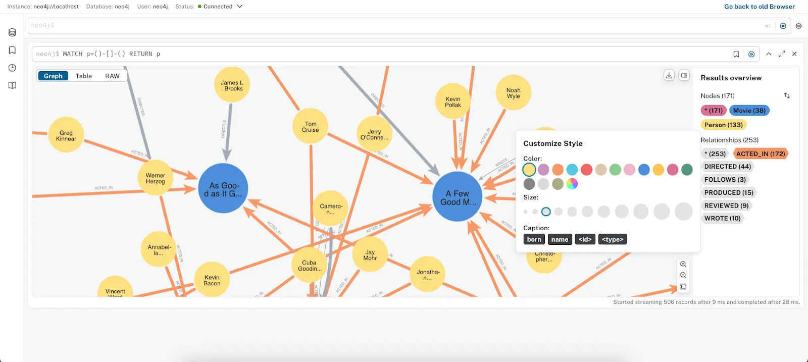Select the Tom Cruise person node
Viewport: 808px width, 362px height.
[x=311, y=126]
